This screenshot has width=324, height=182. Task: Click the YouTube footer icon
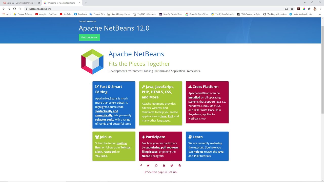tap(164, 166)
